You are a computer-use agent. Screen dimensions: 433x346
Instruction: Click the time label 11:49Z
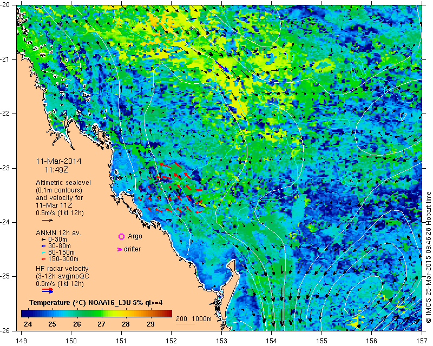(x=56, y=170)
